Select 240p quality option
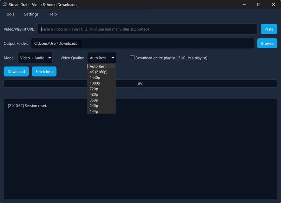This screenshot has width=281, height=203. point(101,106)
